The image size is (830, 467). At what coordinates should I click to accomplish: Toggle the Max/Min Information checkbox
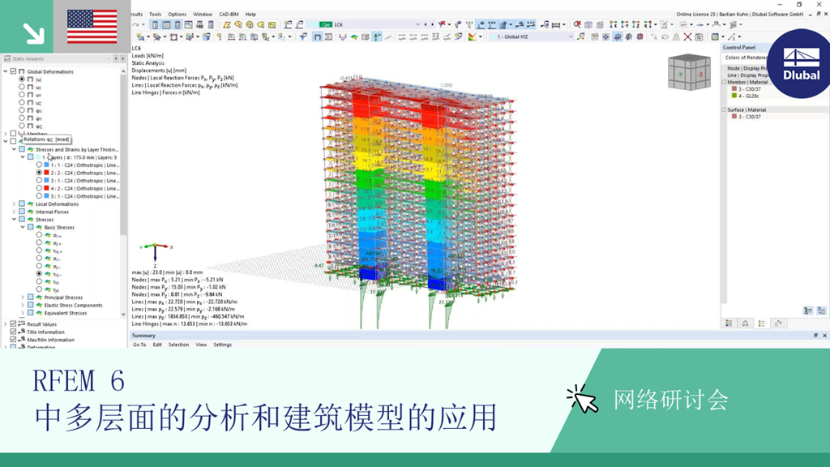coord(13,340)
